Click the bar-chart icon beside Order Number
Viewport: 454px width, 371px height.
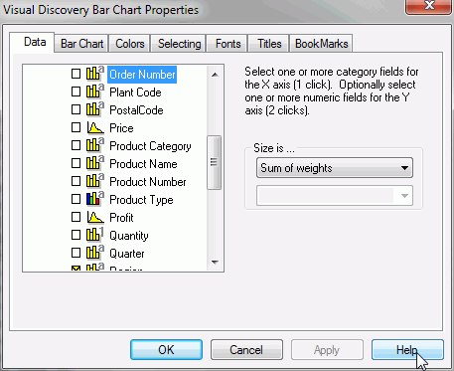(x=95, y=74)
